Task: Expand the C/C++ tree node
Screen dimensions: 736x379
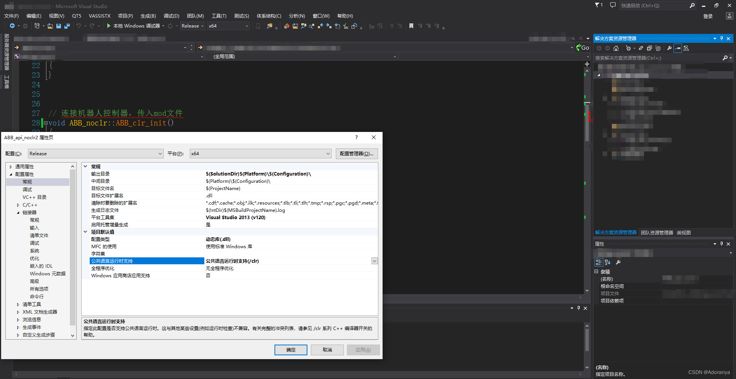Action: coord(18,205)
